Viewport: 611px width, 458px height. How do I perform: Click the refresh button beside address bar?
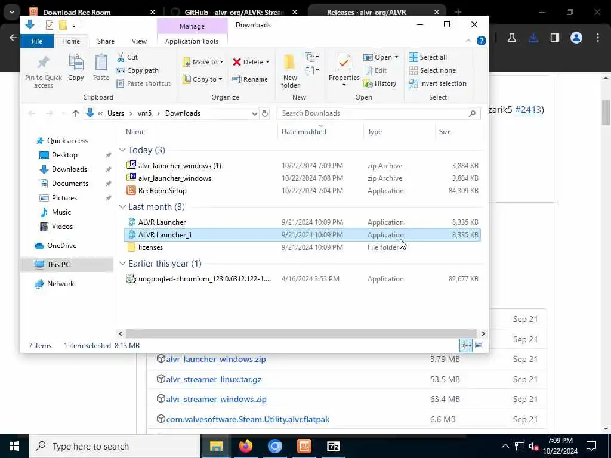(265, 113)
